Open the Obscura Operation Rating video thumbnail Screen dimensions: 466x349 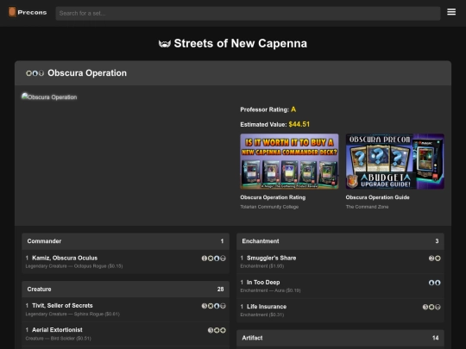[x=289, y=161]
